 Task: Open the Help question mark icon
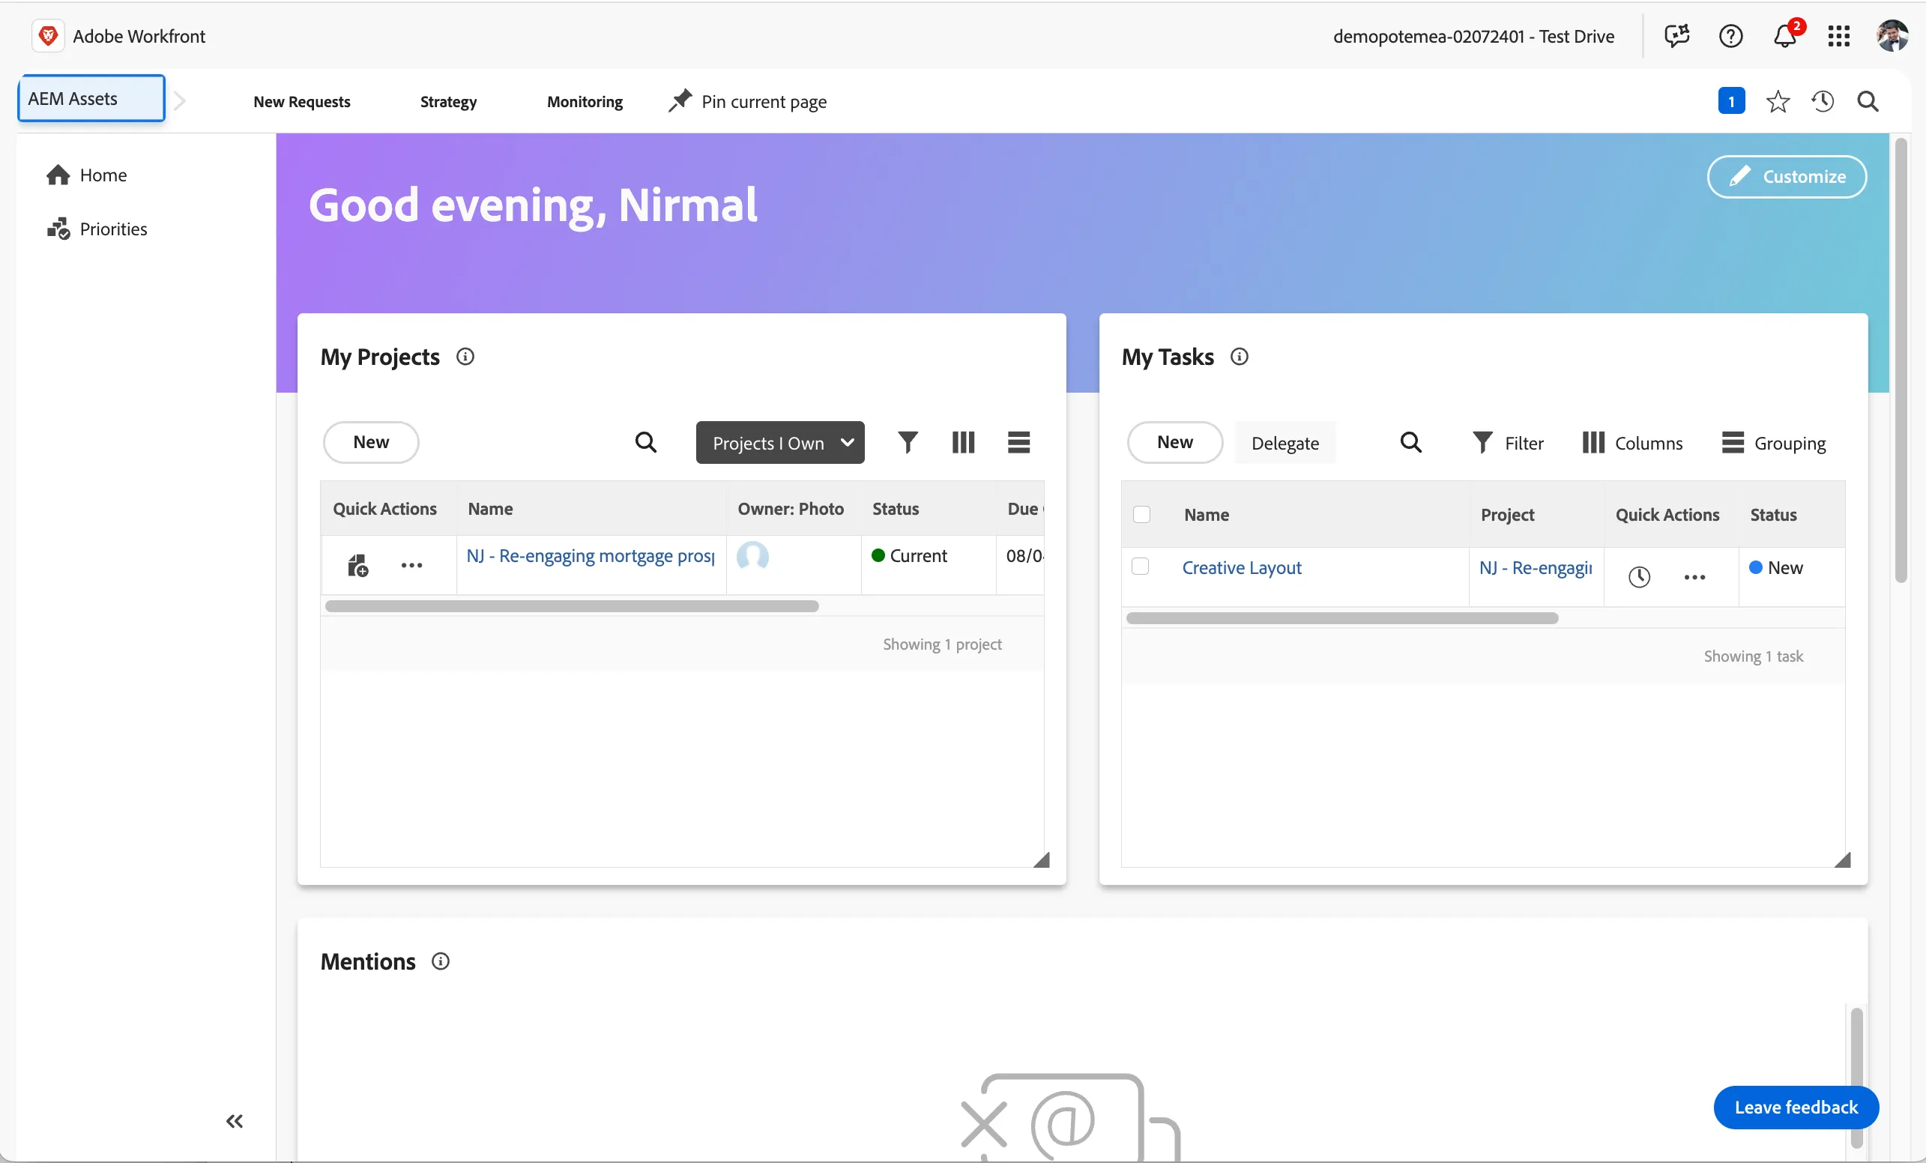pyautogui.click(x=1730, y=36)
